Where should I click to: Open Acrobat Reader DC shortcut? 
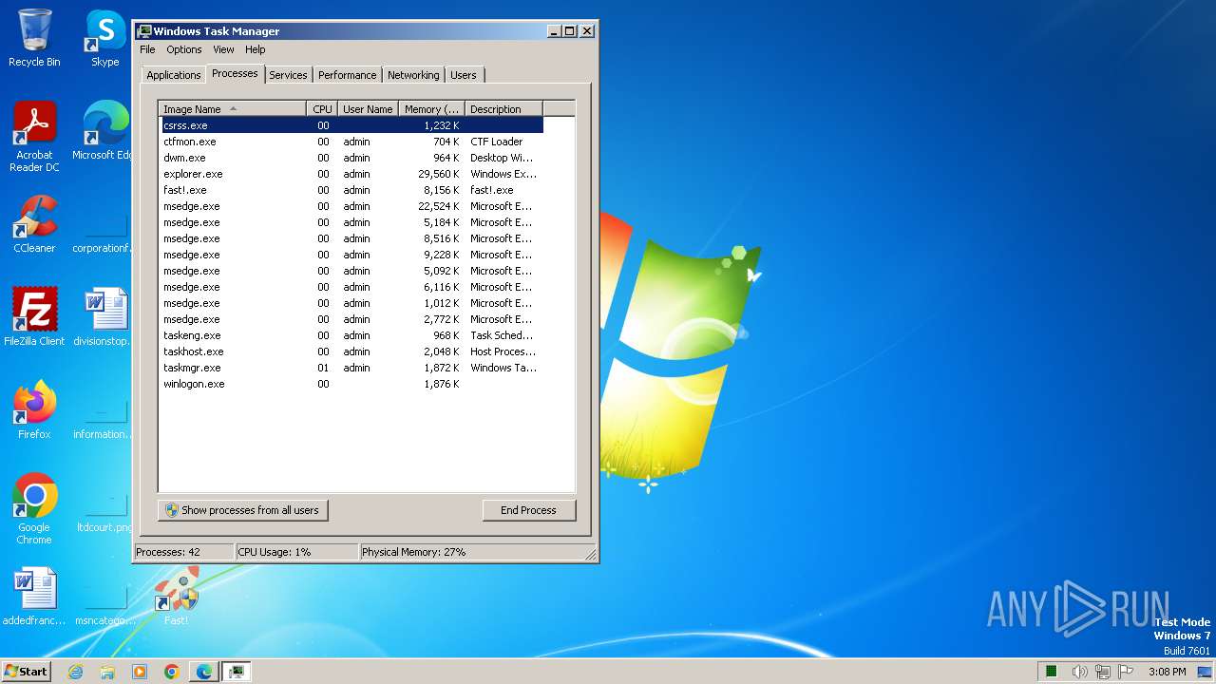click(34, 137)
